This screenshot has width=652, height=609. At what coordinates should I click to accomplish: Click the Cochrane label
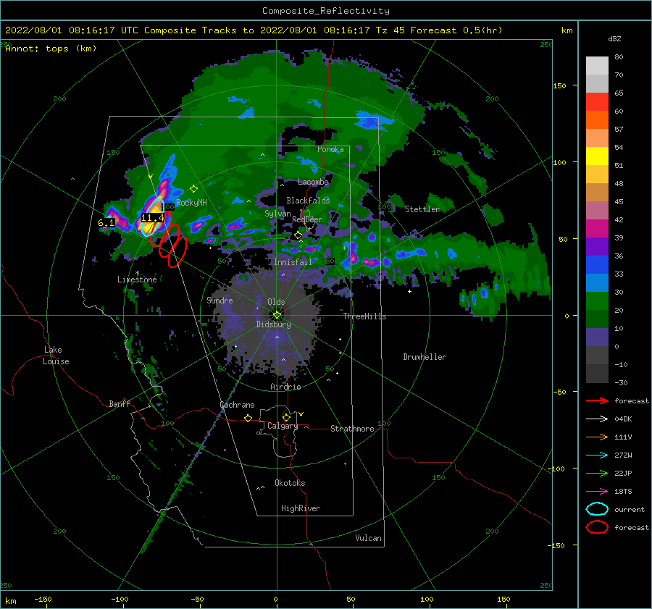[237, 405]
